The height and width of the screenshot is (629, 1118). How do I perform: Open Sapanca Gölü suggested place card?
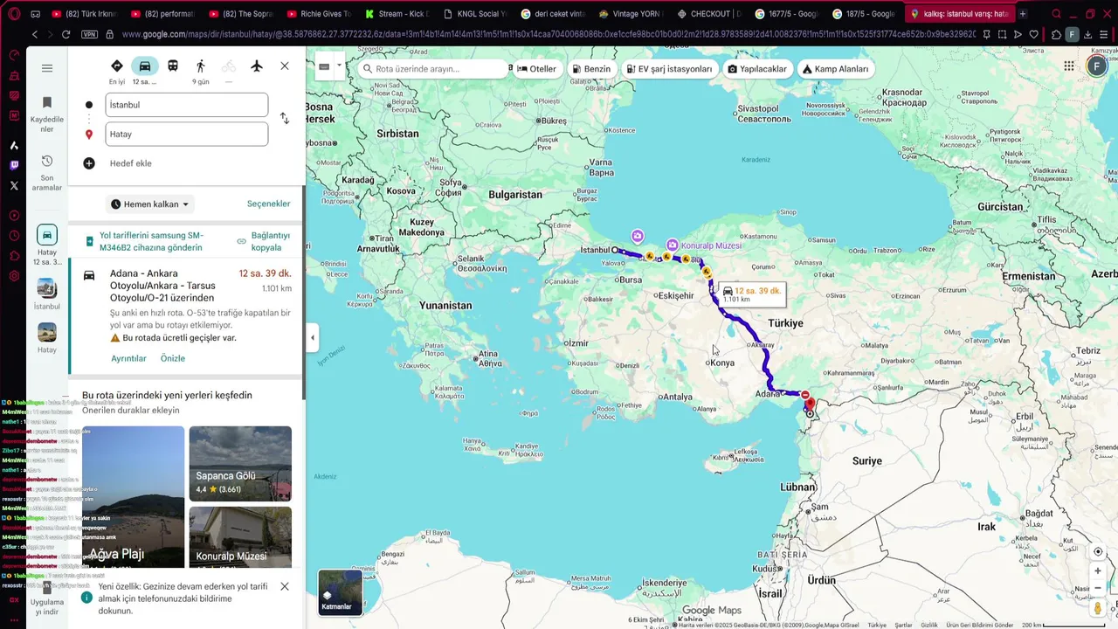coord(240,463)
